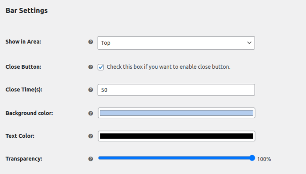
Task: Show the help icon for Text Color
Action: pos(91,136)
